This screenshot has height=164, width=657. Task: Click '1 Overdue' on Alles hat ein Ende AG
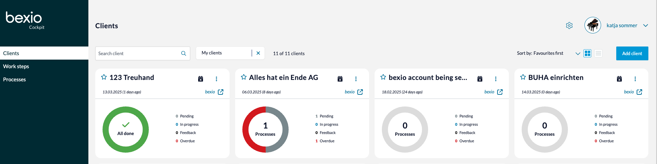[325, 141]
